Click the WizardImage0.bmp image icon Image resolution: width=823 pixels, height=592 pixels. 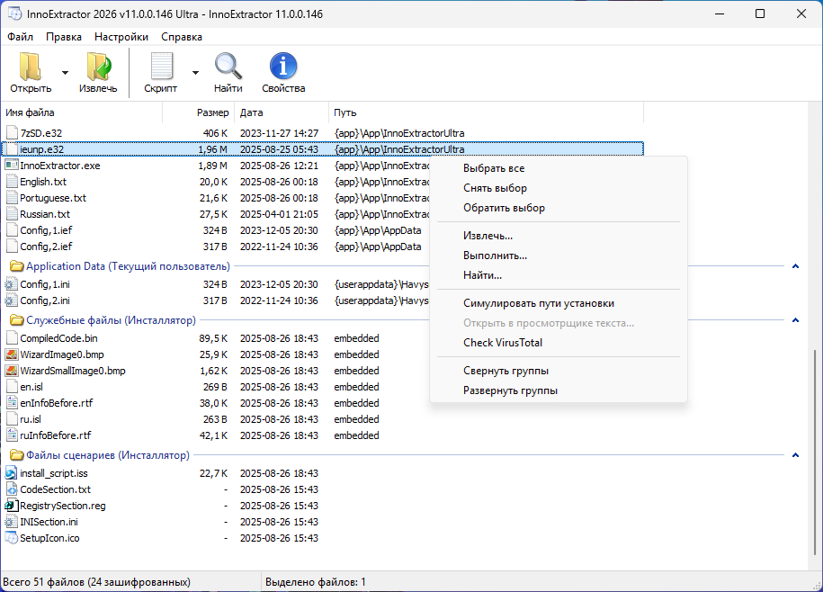point(12,354)
